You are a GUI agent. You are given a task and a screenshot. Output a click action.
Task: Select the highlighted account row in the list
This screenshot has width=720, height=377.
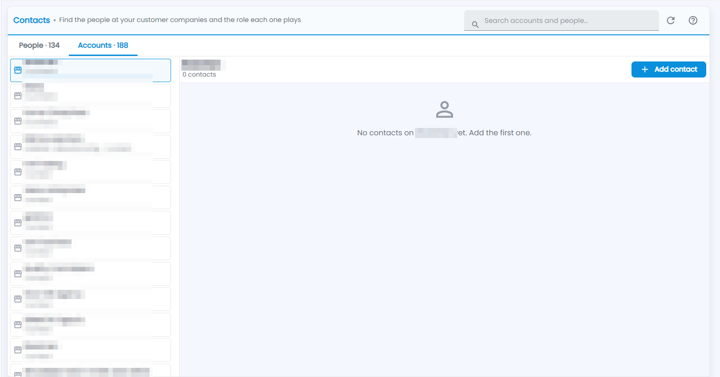90,70
